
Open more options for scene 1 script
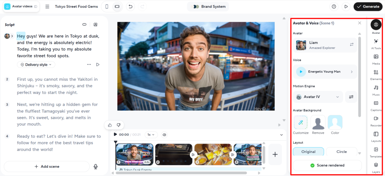pyautogui.click(x=89, y=65)
